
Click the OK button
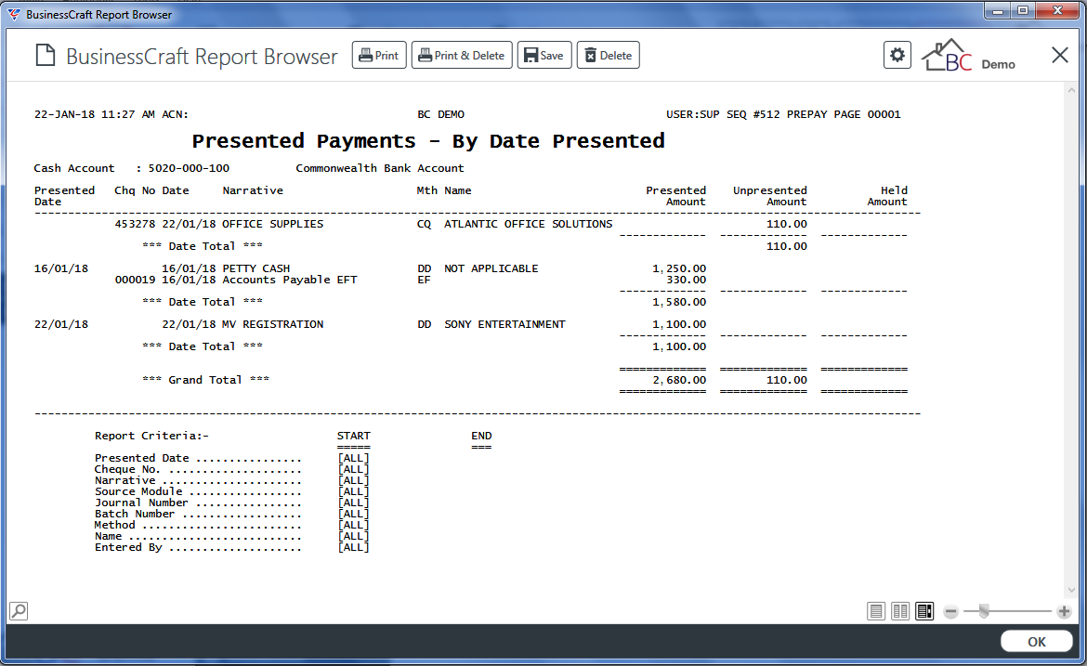click(1037, 642)
